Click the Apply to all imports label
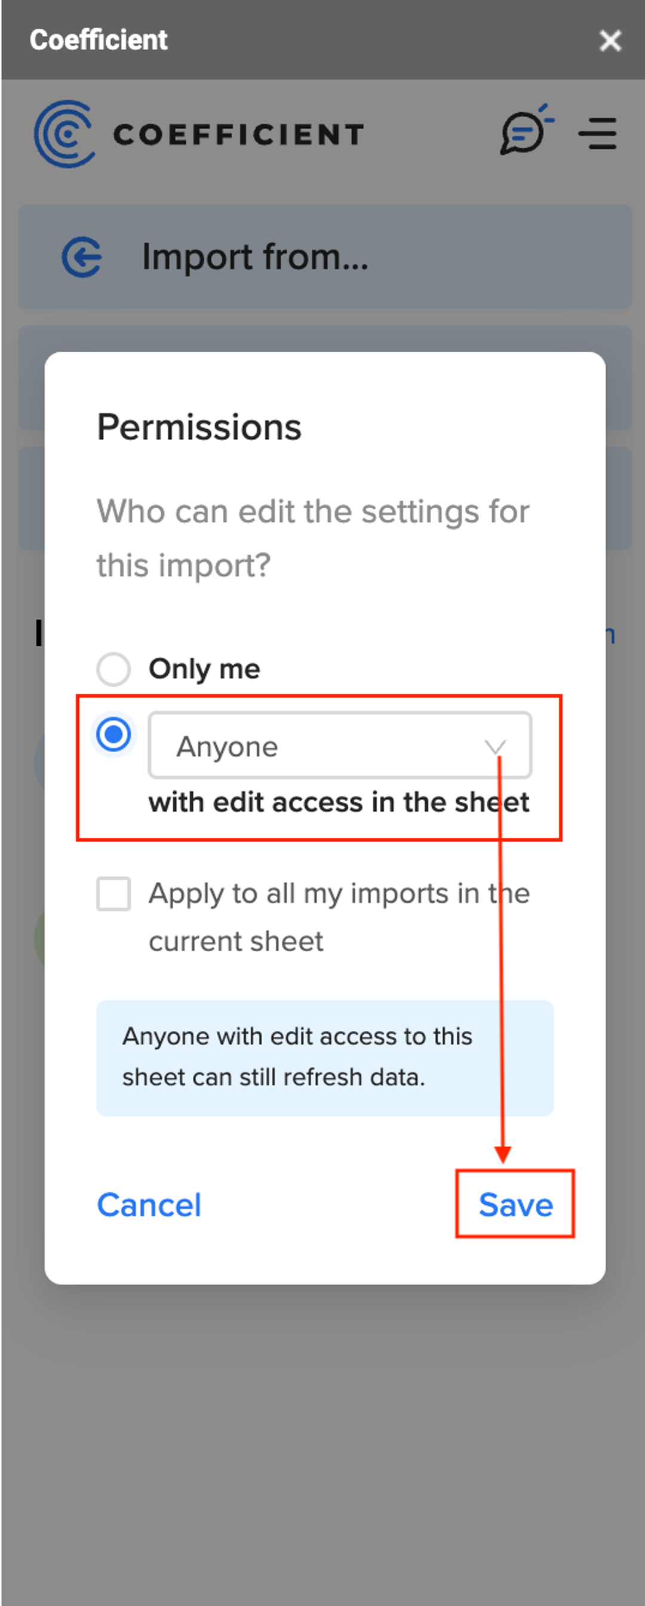Image resolution: width=645 pixels, height=1606 pixels. (339, 917)
